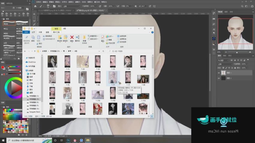Click the File Explorer icon in Windows taskbar
The image size is (255, 143).
coord(88,140)
